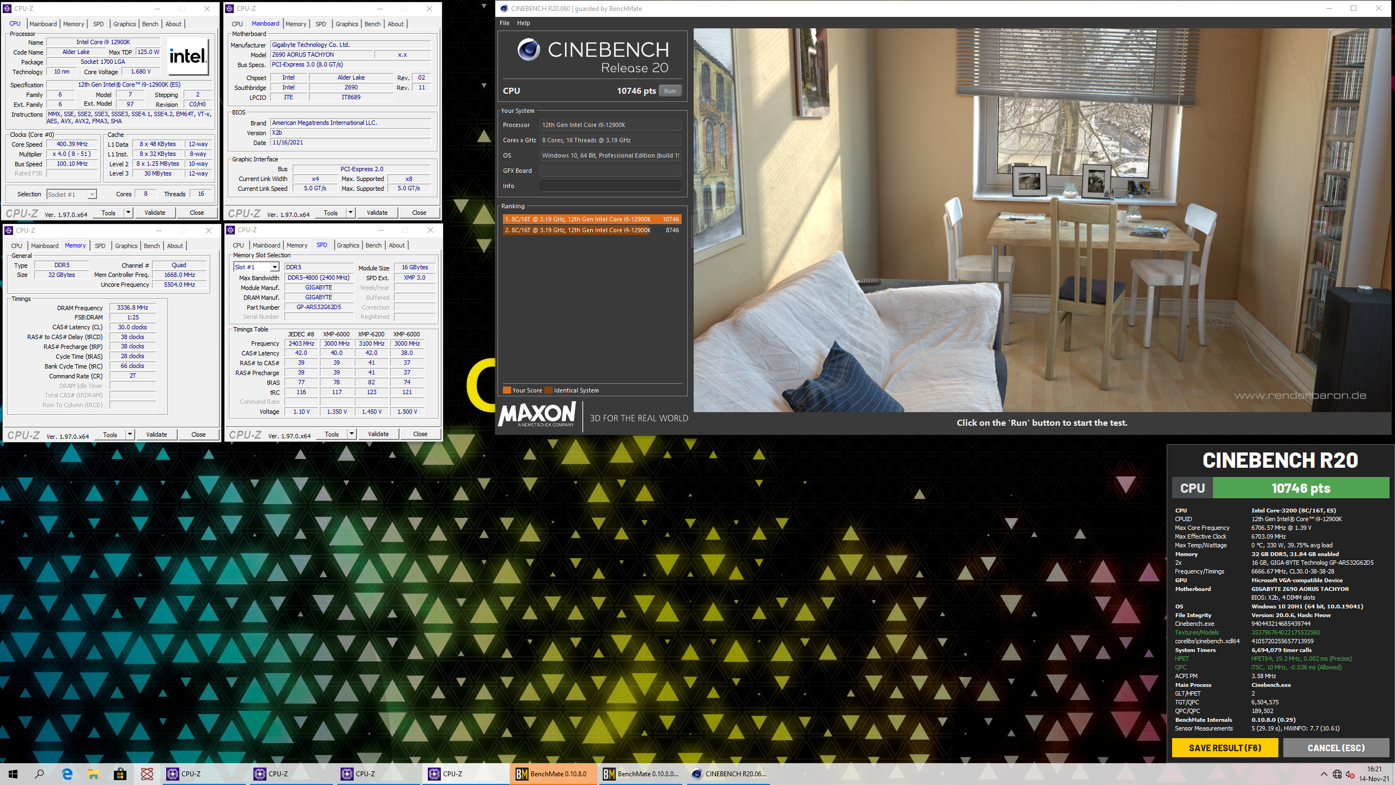Open Start menu from the taskbar
This screenshot has width=1395, height=785.
click(x=13, y=774)
